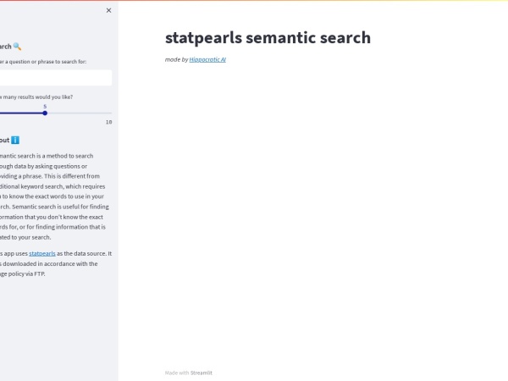Close the sidebar with the X icon

pos(108,10)
